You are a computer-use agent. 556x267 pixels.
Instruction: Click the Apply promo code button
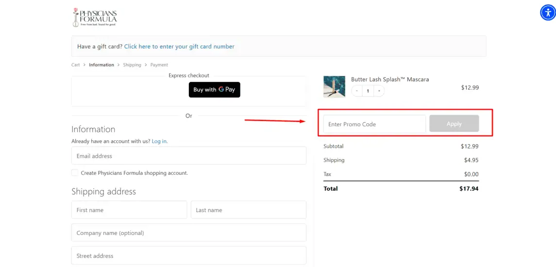[454, 124]
